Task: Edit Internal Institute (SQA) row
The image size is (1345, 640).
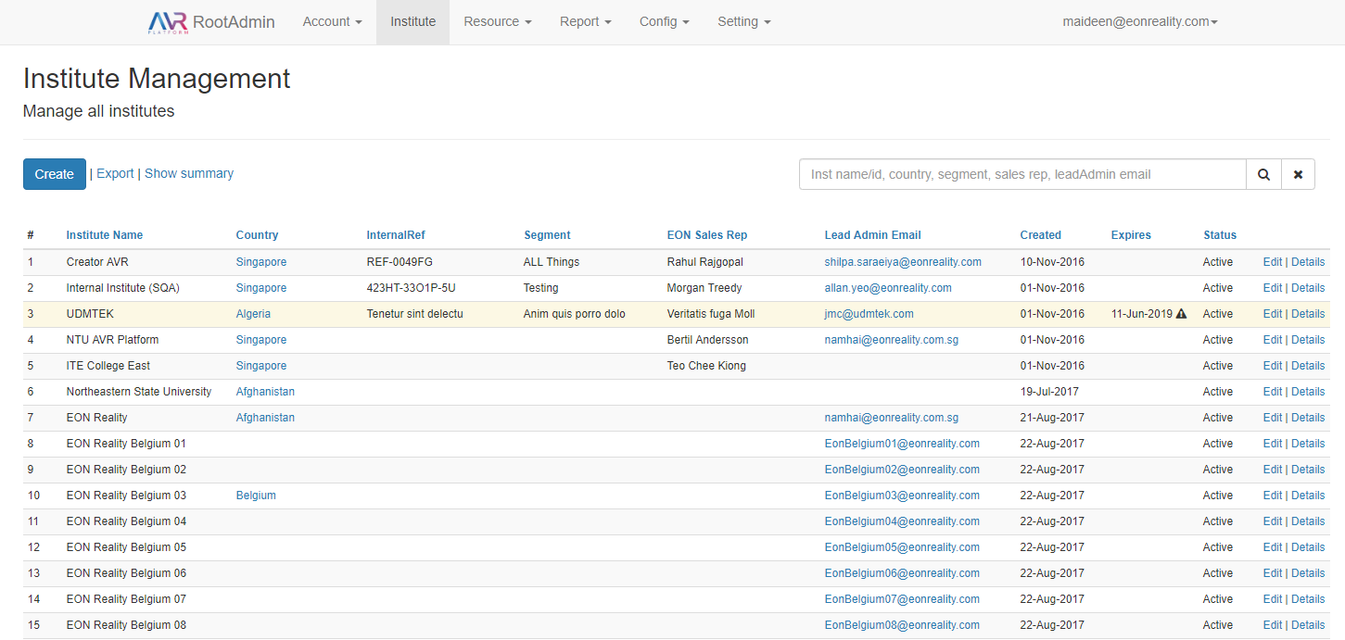Action: click(x=1273, y=288)
